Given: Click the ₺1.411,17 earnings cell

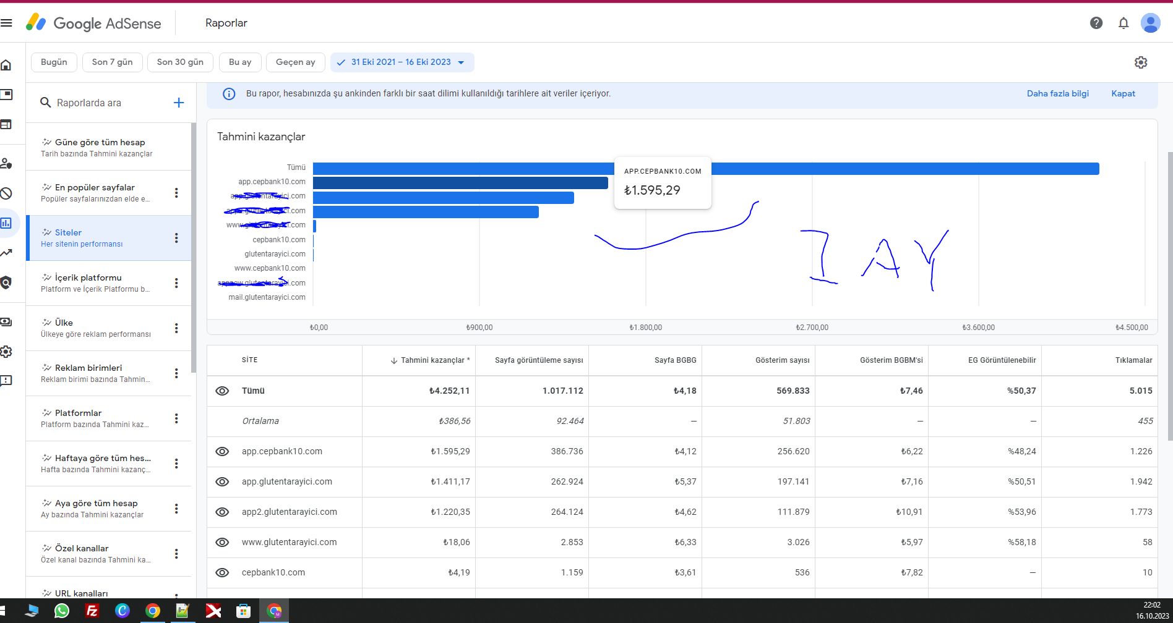Looking at the screenshot, I should 450,481.
